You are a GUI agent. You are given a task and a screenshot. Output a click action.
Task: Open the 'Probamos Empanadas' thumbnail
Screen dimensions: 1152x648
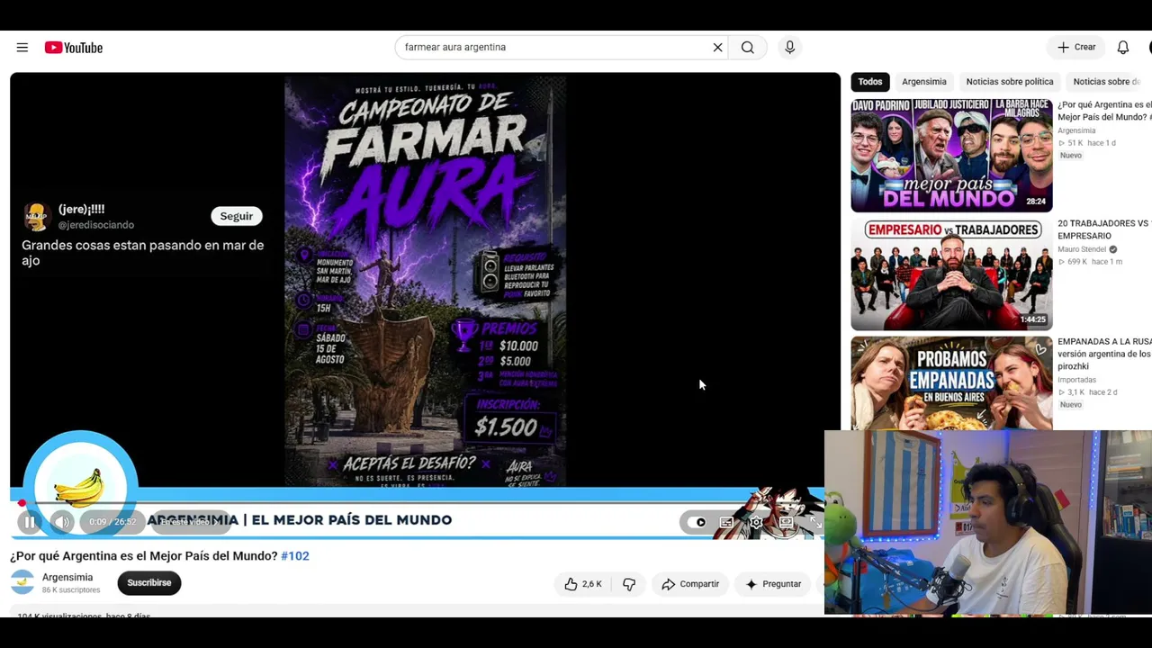click(951, 384)
